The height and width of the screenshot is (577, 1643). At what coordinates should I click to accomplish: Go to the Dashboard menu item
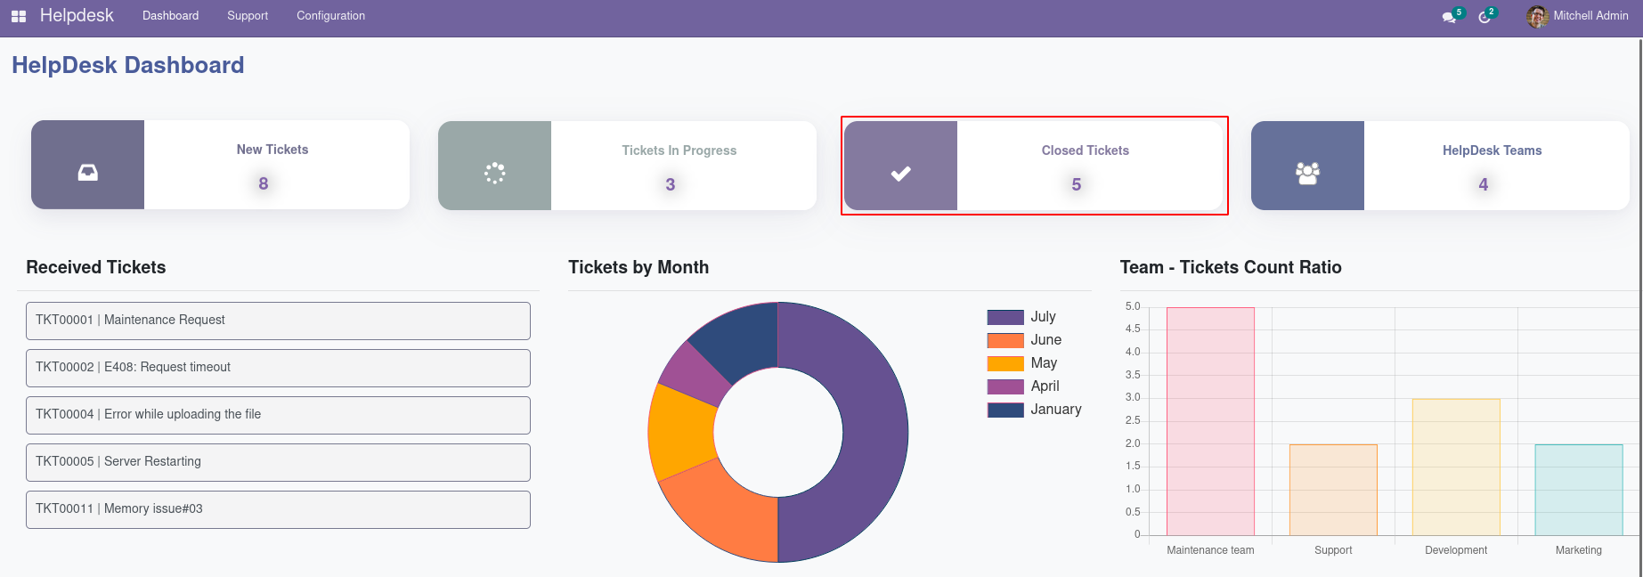pos(170,16)
